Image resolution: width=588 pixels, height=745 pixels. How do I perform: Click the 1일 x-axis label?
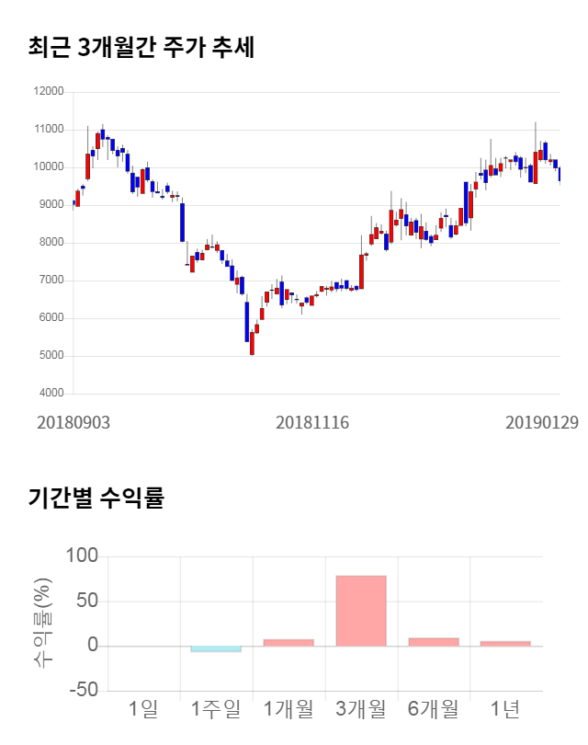pos(143,708)
